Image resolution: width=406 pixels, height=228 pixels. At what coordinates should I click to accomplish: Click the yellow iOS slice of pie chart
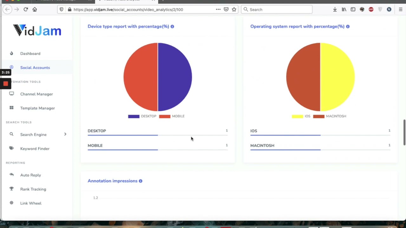point(337,77)
